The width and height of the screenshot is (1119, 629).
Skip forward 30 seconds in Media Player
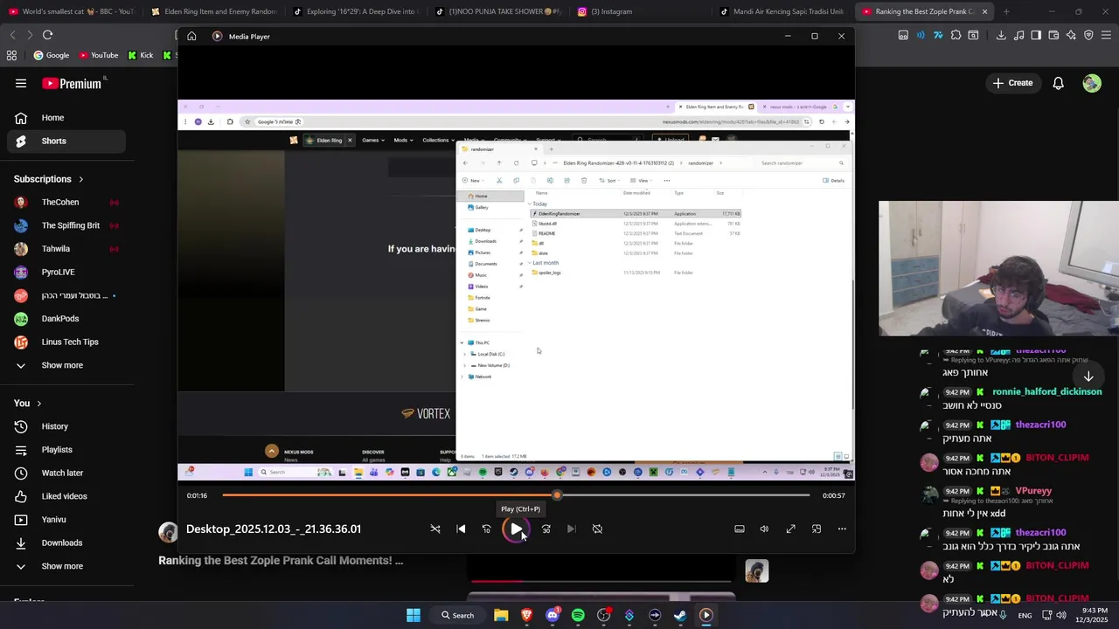[546, 529]
